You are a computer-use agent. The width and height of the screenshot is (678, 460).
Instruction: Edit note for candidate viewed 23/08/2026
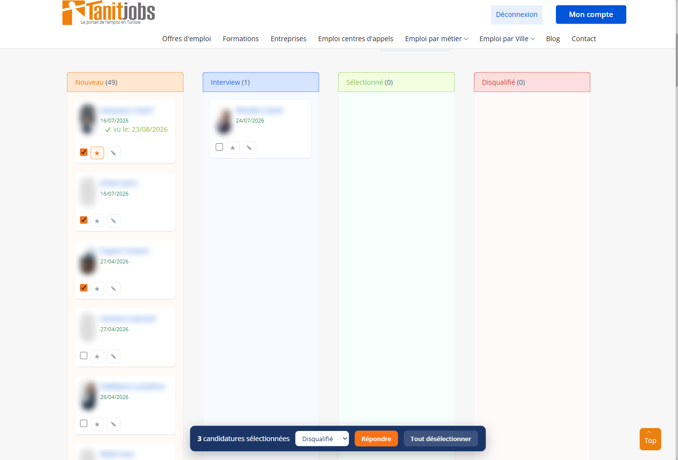[x=113, y=153]
